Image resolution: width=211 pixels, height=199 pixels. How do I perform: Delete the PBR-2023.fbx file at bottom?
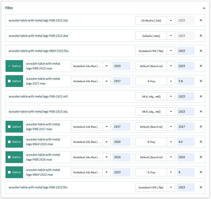[x=201, y=187]
